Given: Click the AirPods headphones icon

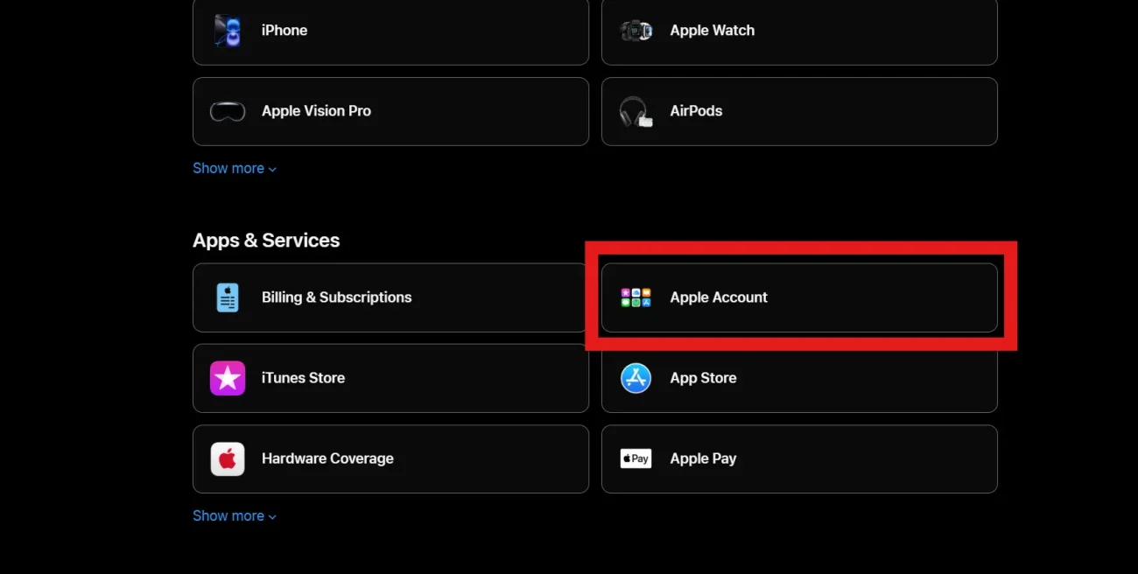Looking at the screenshot, I should coord(636,112).
